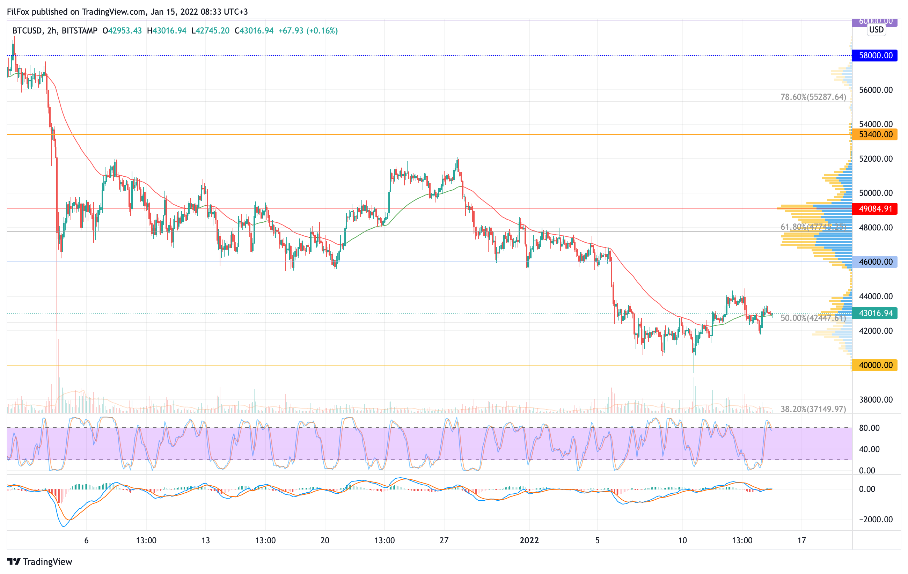Click the green 43016.94 current price label
This screenshot has width=908, height=574.
pos(875,313)
